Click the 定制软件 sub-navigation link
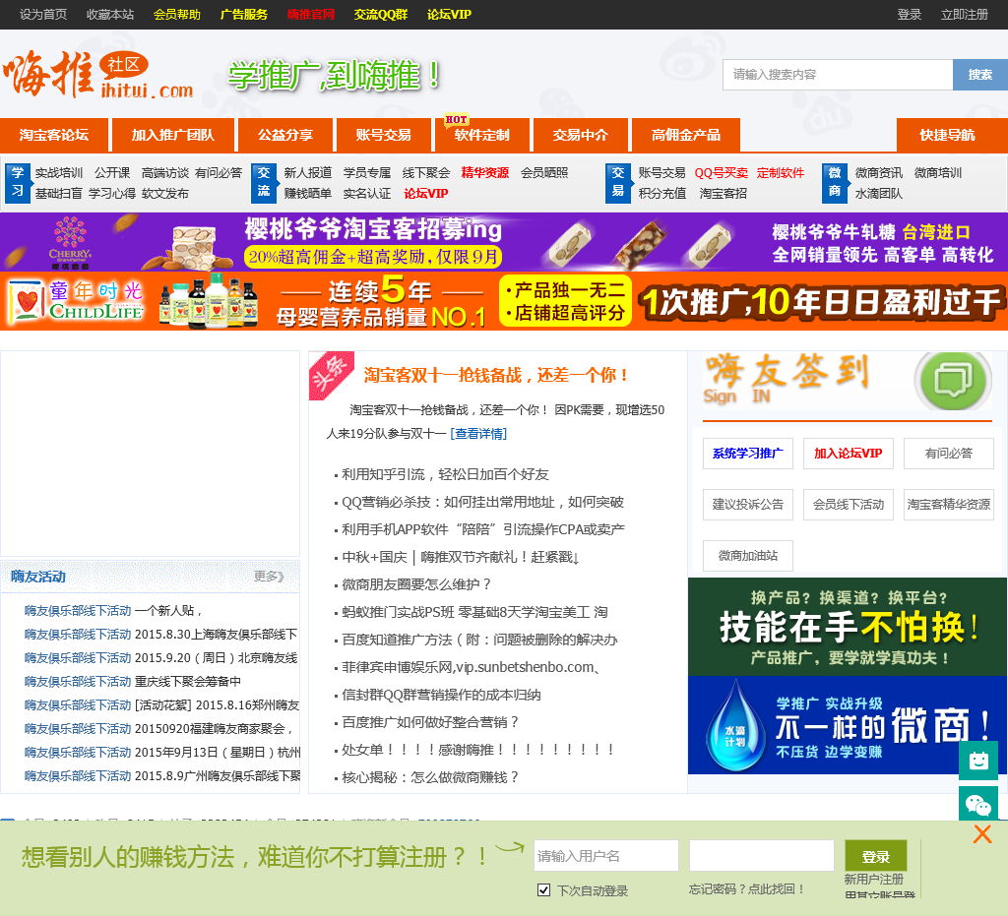1008x916 pixels. point(781,173)
